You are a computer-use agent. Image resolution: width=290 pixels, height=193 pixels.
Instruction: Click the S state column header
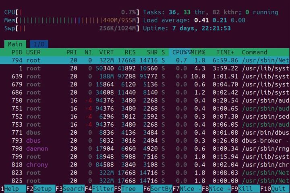coord(163,52)
